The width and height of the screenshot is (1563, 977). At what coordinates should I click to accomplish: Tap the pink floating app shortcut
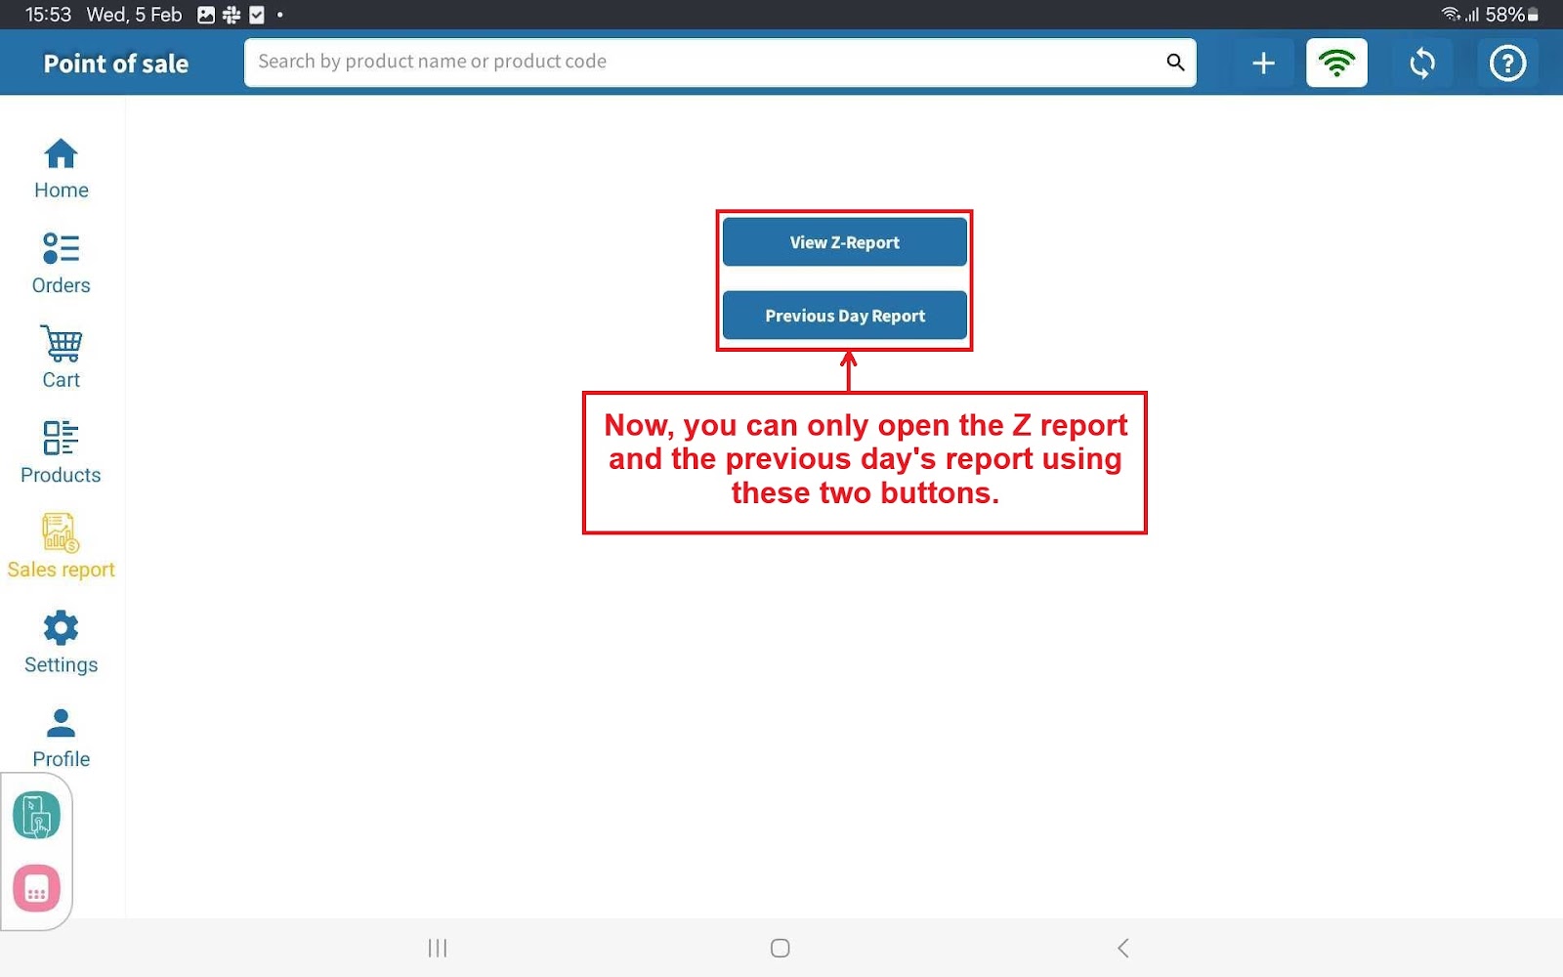point(37,888)
